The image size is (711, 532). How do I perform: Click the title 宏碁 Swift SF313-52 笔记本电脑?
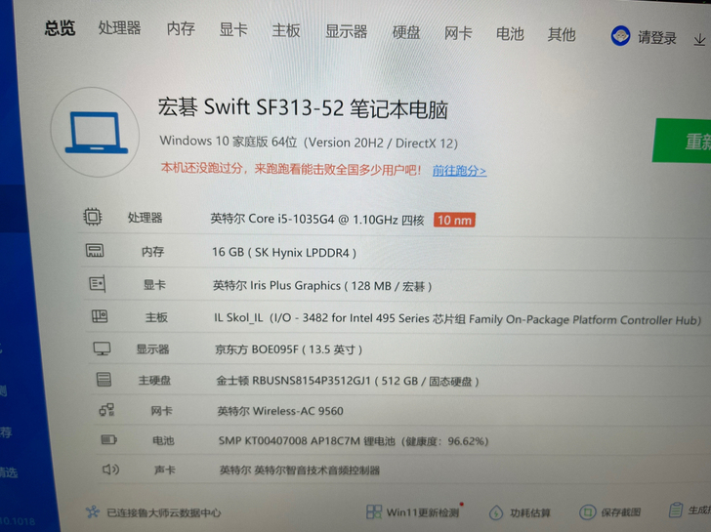[303, 107]
